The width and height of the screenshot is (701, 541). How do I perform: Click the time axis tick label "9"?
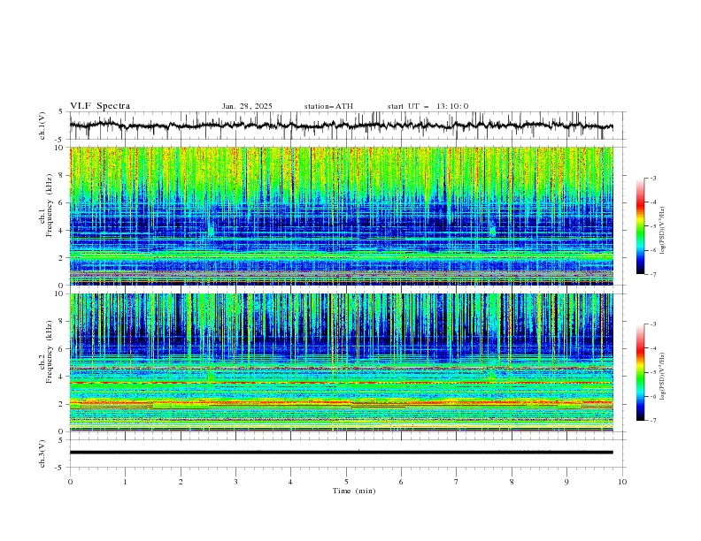[x=566, y=482]
